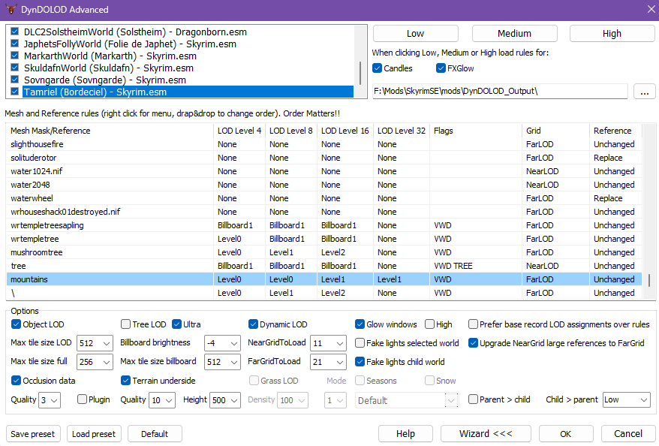The image size is (659, 446).
Task: Open terrain underside Quality dropdown showing 10
Action: (162, 400)
